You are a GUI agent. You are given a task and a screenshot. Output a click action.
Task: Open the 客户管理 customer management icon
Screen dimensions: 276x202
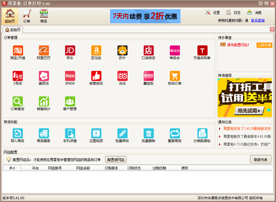pos(70,102)
